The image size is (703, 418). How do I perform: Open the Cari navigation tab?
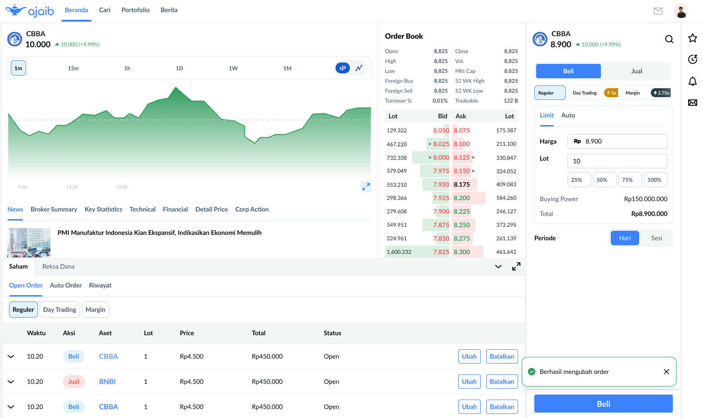pos(105,10)
